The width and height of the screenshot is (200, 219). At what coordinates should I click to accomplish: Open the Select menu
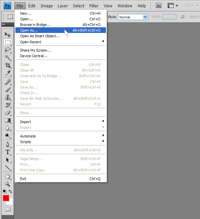click(x=79, y=6)
